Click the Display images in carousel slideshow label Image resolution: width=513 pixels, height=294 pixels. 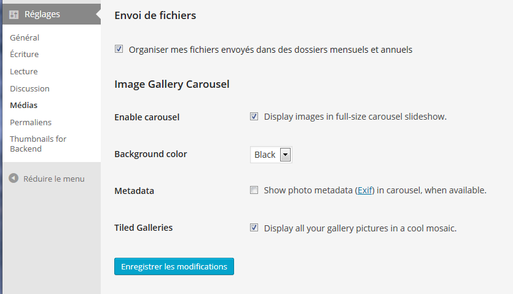(355, 117)
